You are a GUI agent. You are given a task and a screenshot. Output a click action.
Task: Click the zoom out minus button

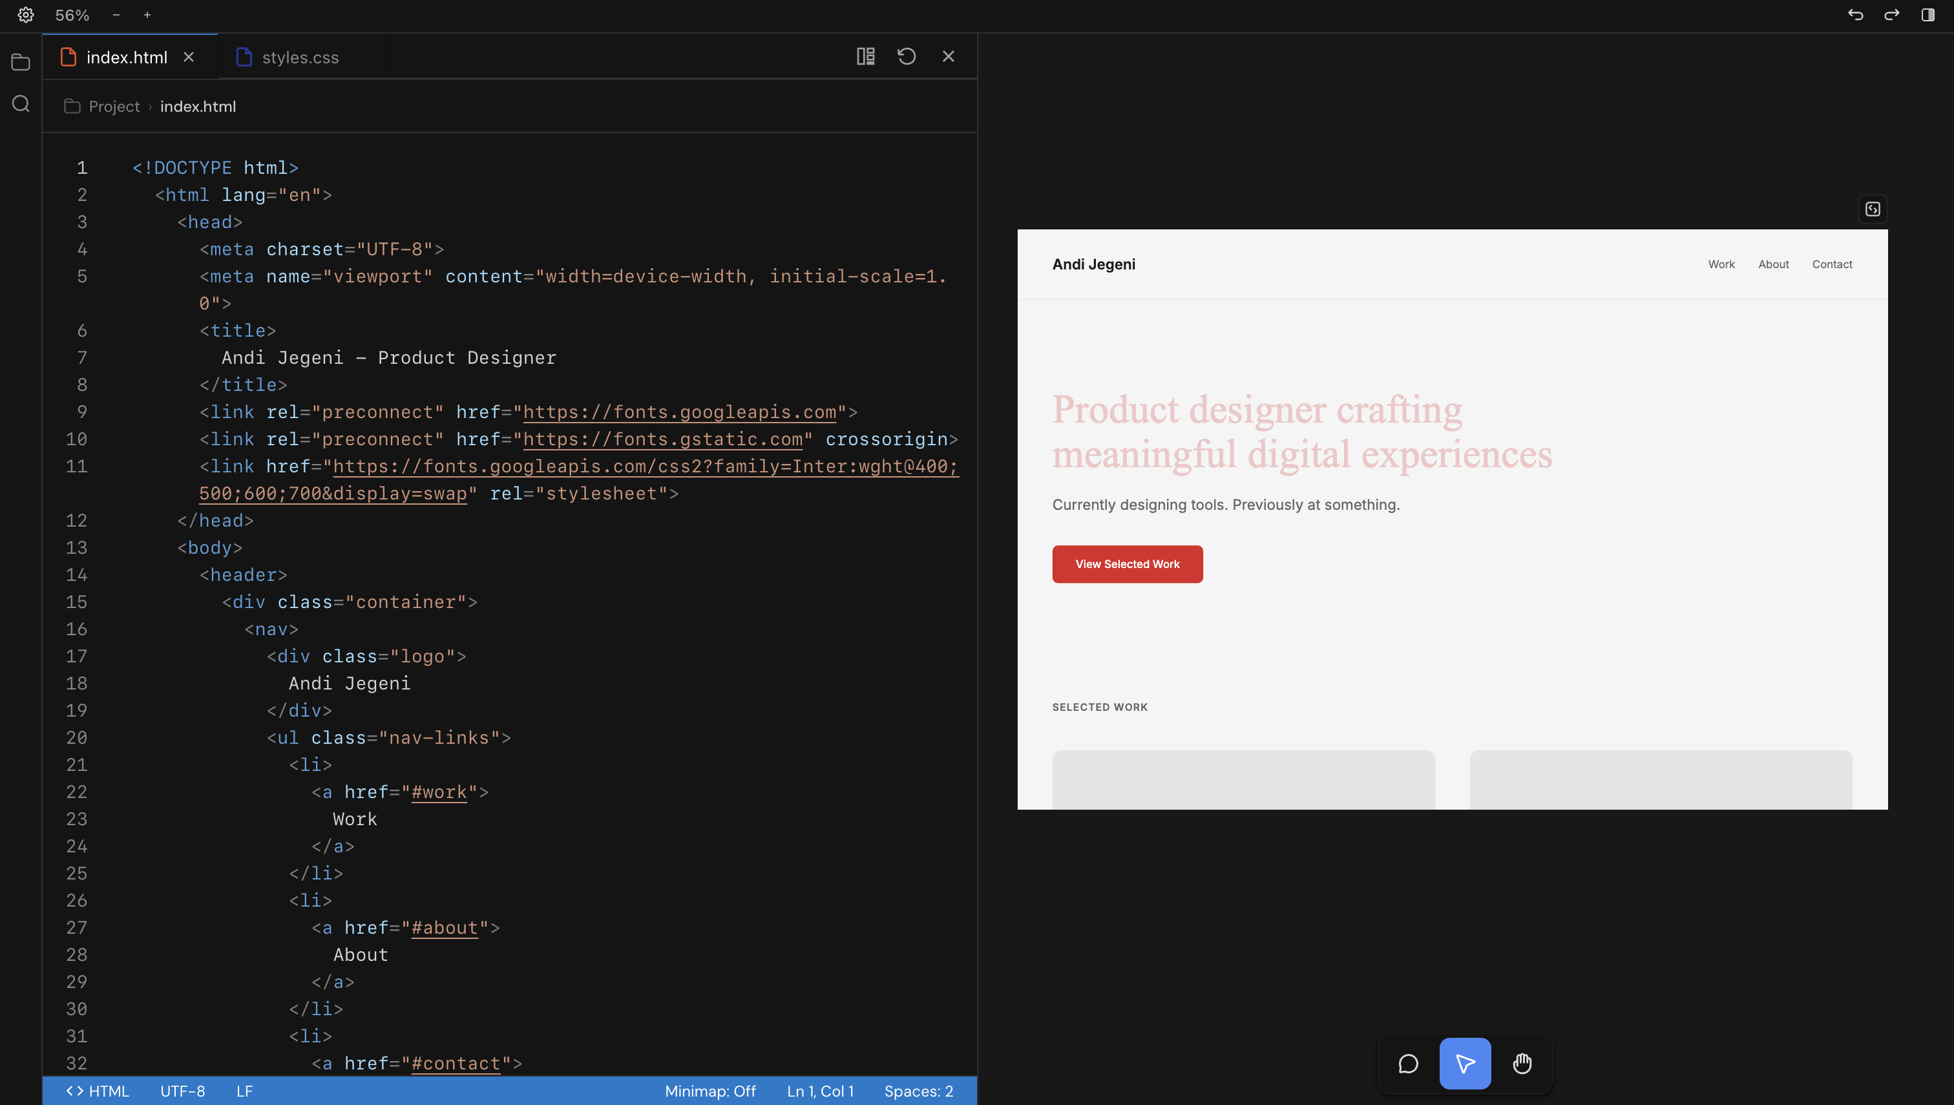[x=116, y=15]
